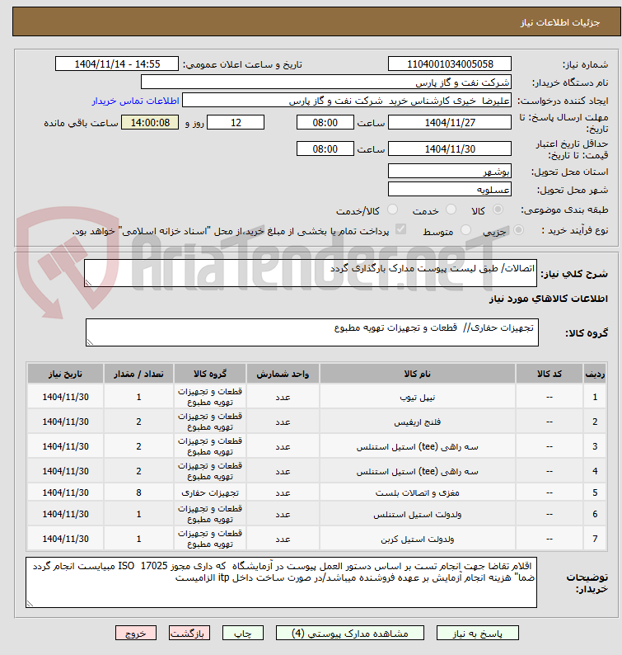Click row number 2 cell
The width and height of the screenshot is (622, 655).
(595, 422)
